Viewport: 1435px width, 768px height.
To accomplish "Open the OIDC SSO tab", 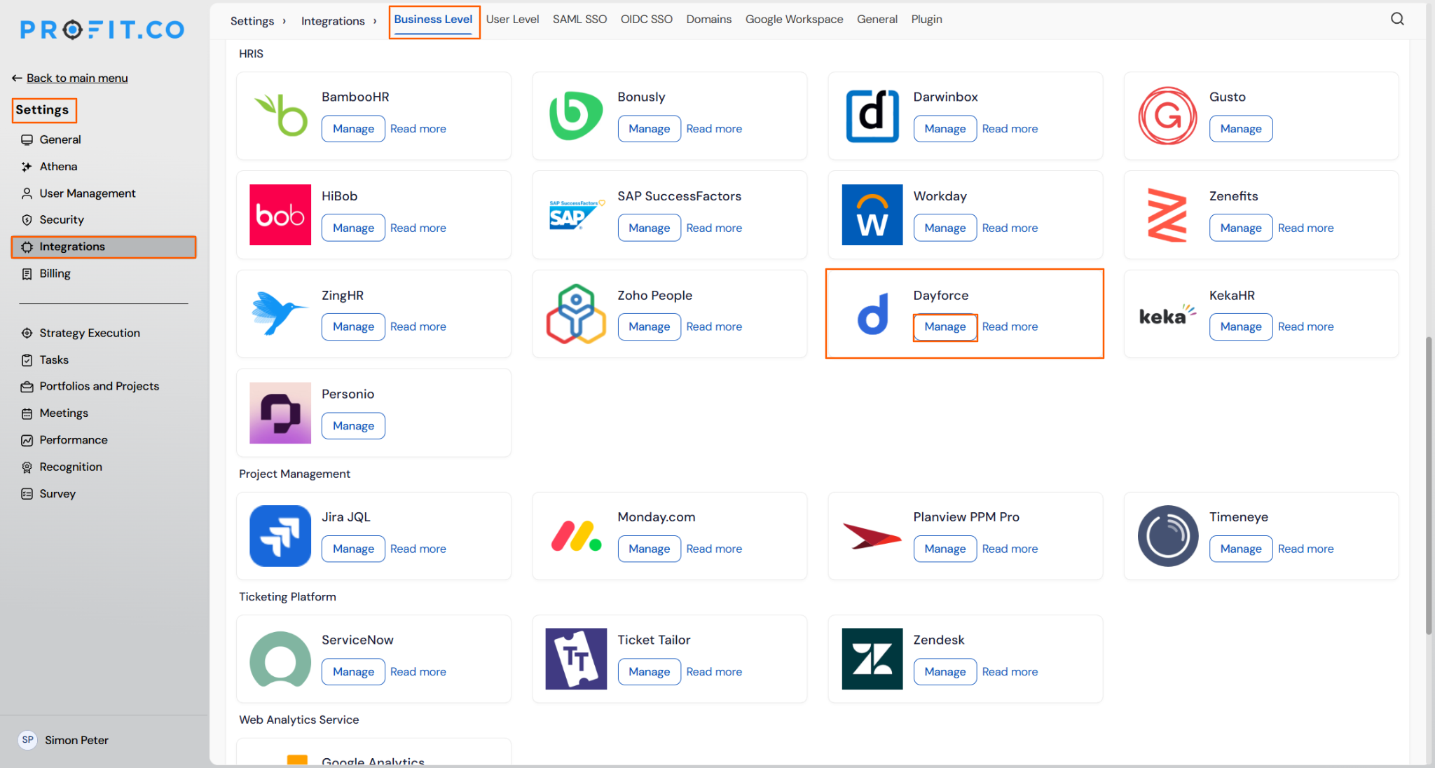I will [x=646, y=19].
